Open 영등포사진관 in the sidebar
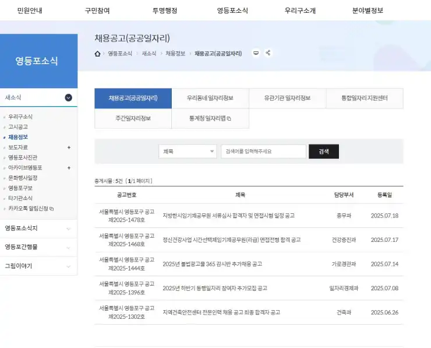Viewport: 431px width, 348px height. tap(23, 157)
